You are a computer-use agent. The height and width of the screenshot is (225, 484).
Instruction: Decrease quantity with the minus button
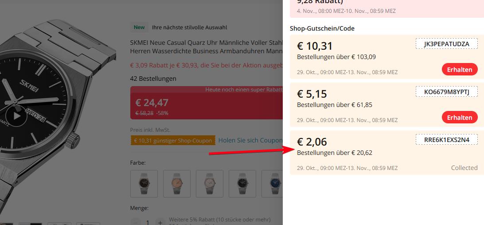[136, 222]
